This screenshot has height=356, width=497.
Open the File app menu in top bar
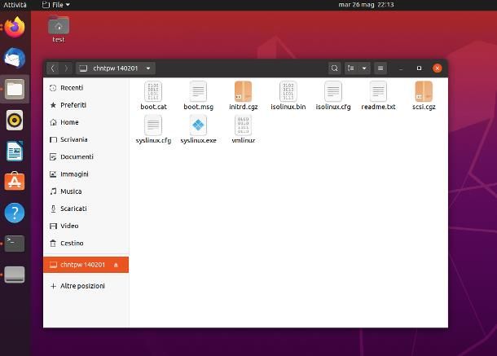pyautogui.click(x=56, y=5)
